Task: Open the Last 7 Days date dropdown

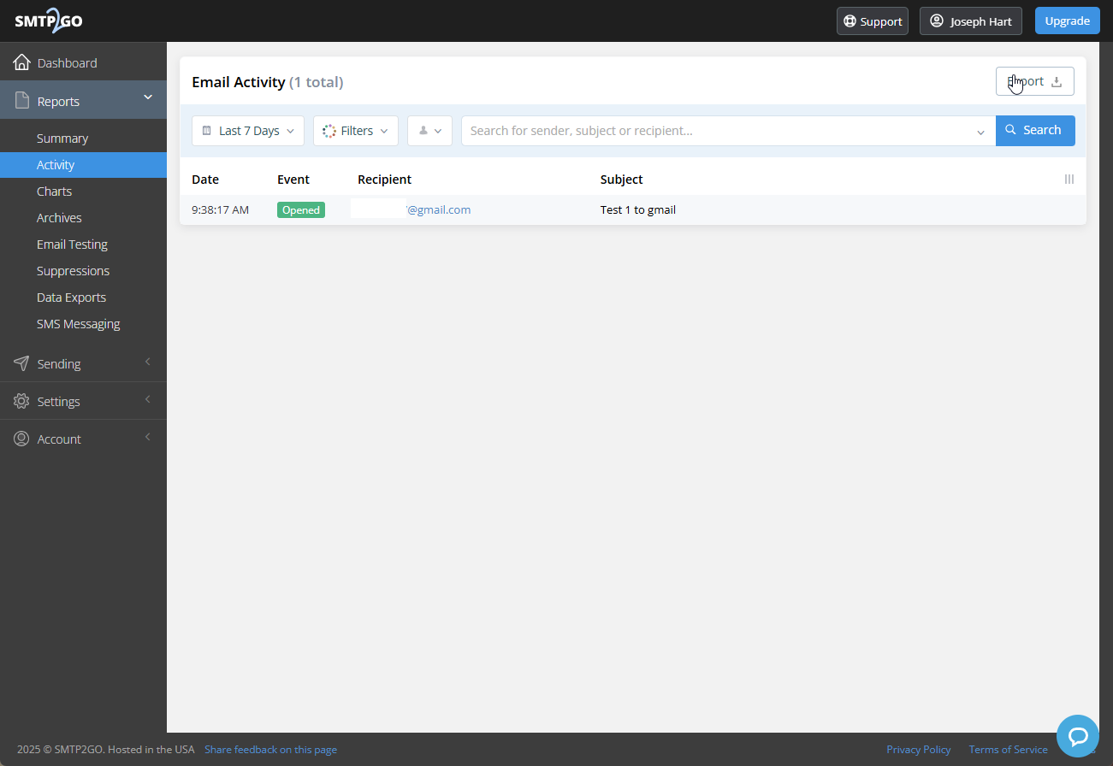Action: tap(248, 131)
